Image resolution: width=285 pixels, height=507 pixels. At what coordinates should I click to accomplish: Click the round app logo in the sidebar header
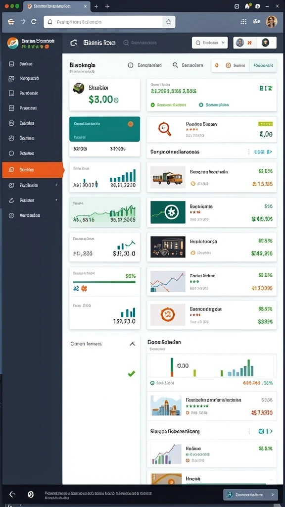(13, 43)
